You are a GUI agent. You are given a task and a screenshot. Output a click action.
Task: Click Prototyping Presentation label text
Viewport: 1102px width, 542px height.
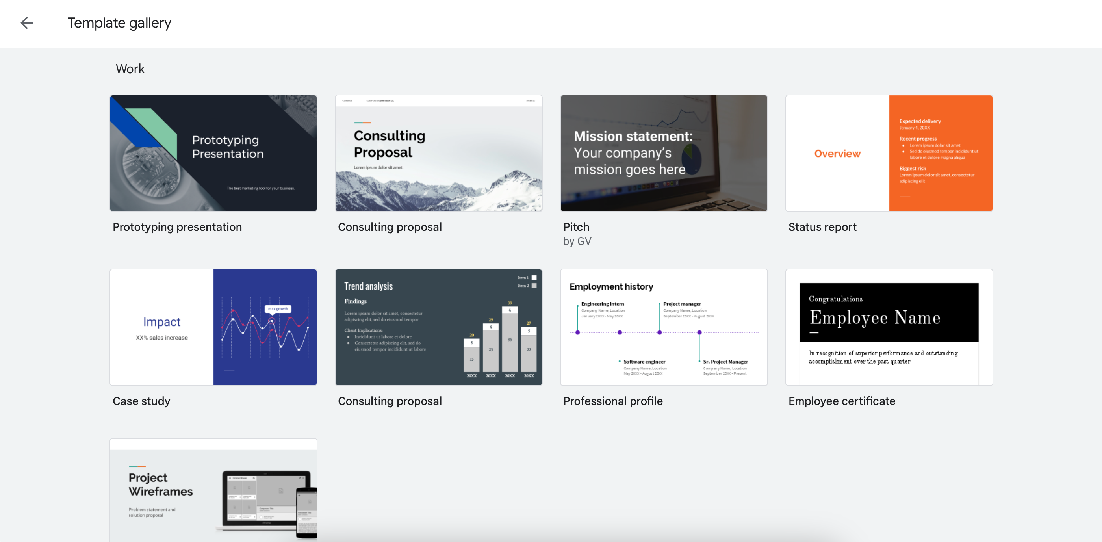click(177, 226)
